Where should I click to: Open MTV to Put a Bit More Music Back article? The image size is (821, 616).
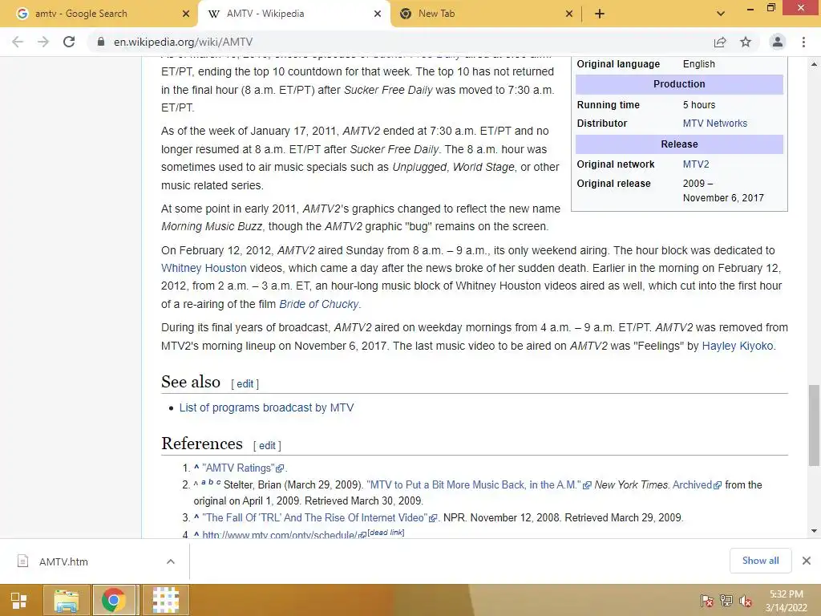[478, 485]
